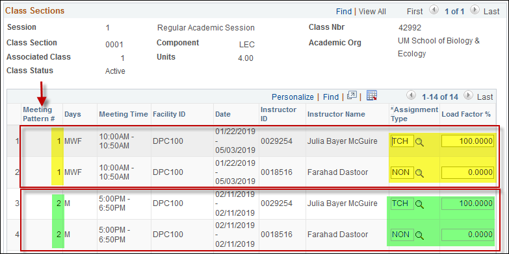Click instructor ID 0029254 in row 1
Screen dimensions: 509x254
(x=276, y=141)
